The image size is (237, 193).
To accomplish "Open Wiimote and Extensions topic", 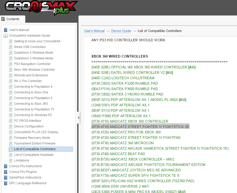I will coord(31,75).
